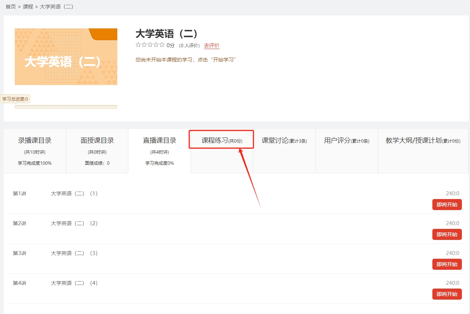Go to 首页 in the breadcrumb

click(x=11, y=7)
